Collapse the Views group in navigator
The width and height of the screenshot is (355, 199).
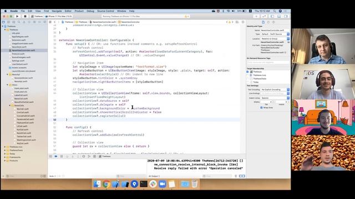pyautogui.click(x=7, y=85)
